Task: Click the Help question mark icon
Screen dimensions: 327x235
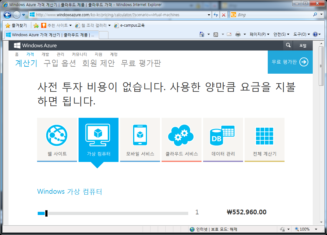Action: (315, 34)
